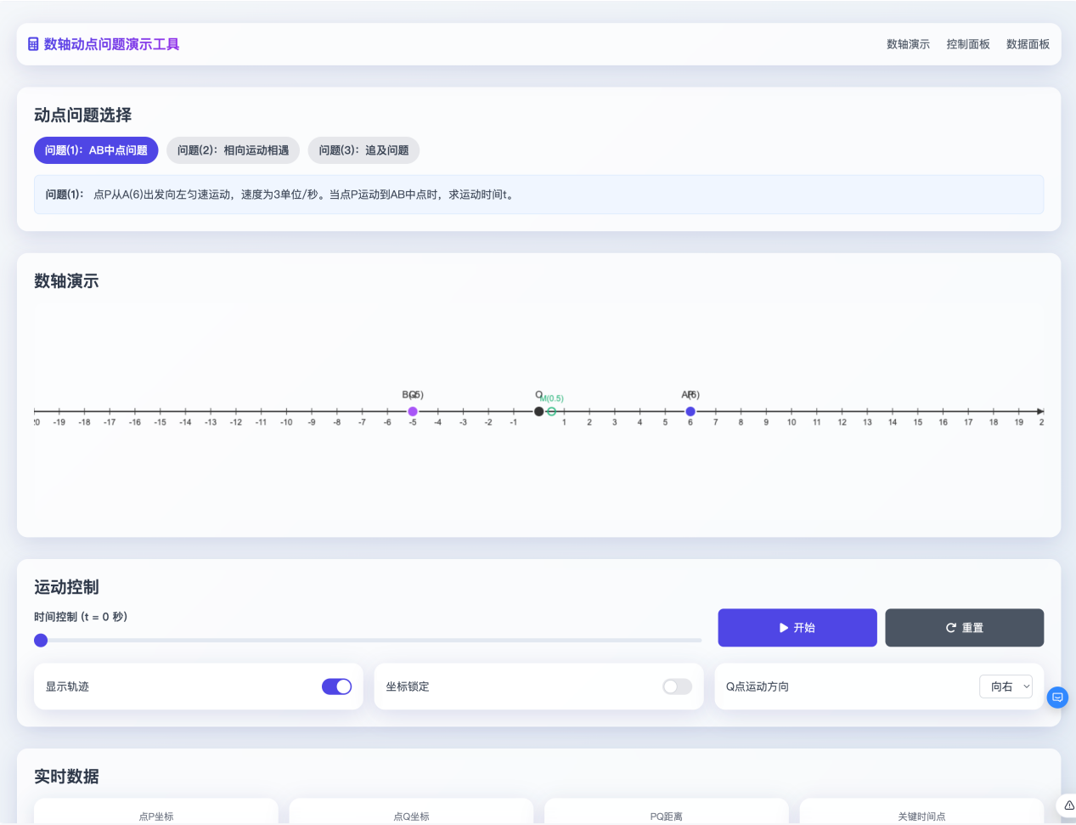Turn off the 显示轨迹 toggle
This screenshot has width=1076, height=825.
pos(336,687)
